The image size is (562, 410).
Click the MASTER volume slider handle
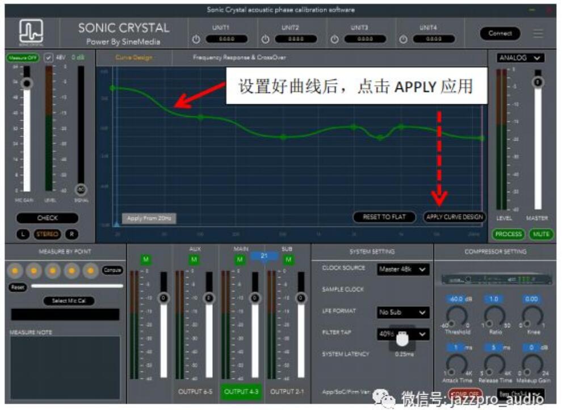coord(538,83)
